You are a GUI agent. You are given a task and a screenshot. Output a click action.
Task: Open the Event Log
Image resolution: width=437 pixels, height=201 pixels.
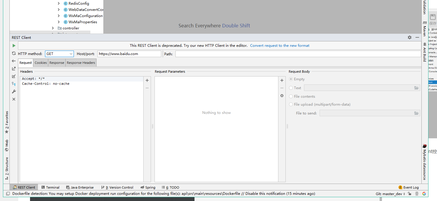(408, 187)
